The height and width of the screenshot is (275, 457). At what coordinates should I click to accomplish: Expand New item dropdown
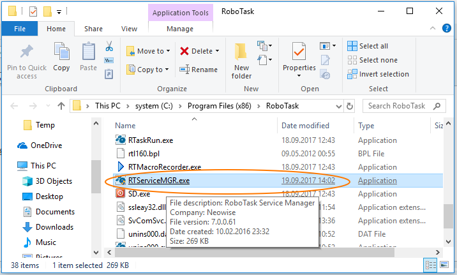[x=264, y=46]
